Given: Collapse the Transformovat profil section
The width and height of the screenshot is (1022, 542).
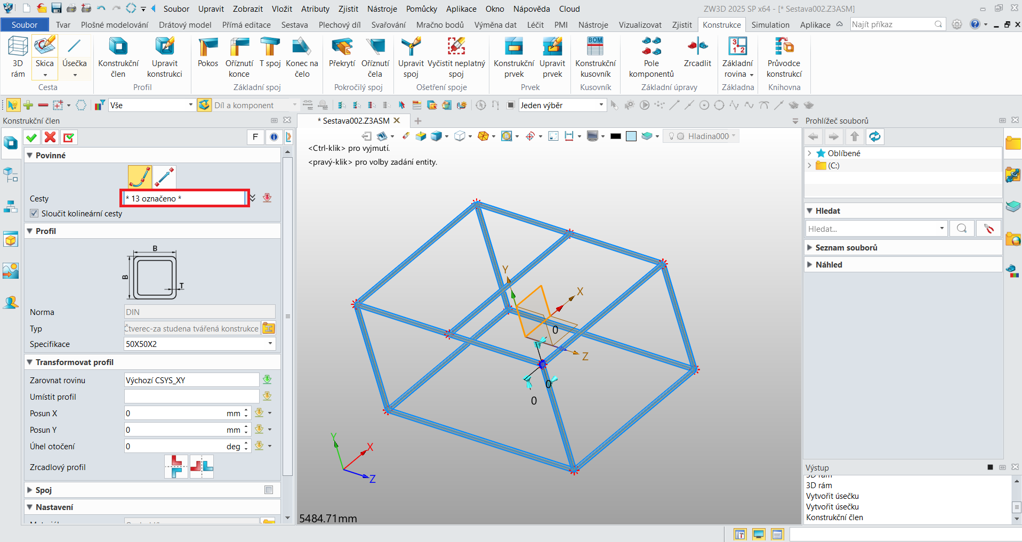Looking at the screenshot, I should click(30, 362).
